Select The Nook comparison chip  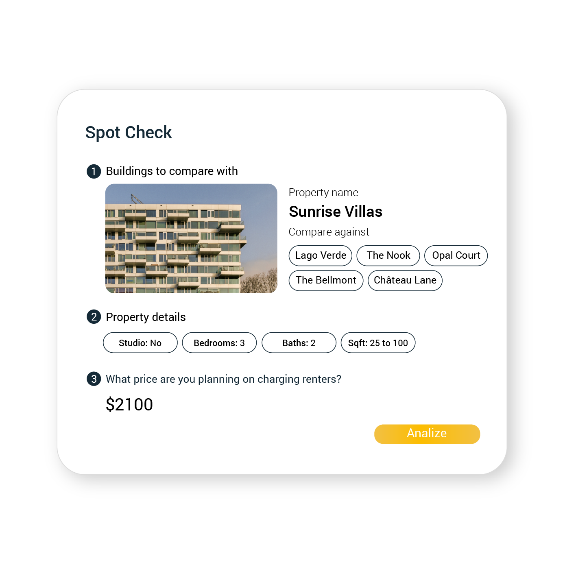tap(388, 255)
